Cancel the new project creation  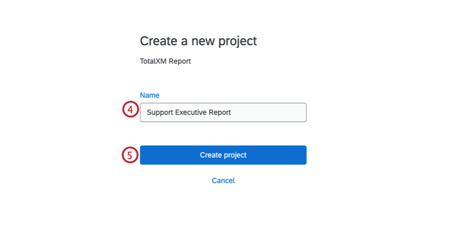click(223, 180)
